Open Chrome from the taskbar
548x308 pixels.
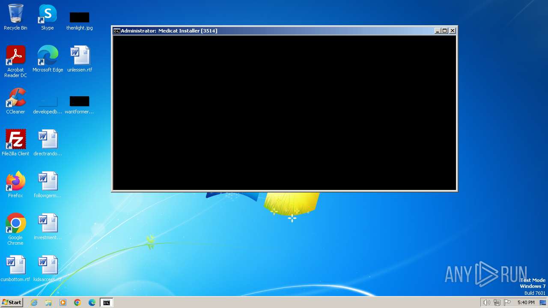click(77, 302)
